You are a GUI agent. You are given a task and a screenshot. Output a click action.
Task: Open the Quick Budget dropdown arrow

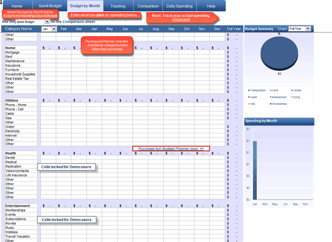pos(47,21)
